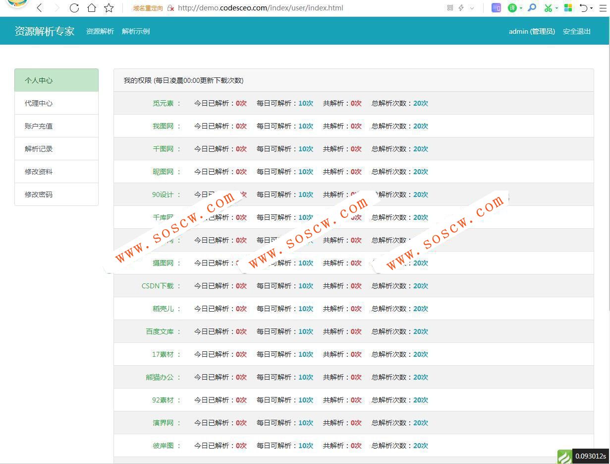This screenshot has height=464, width=610.
Task: Open 代理中心 in the sidebar
Action: 56,103
